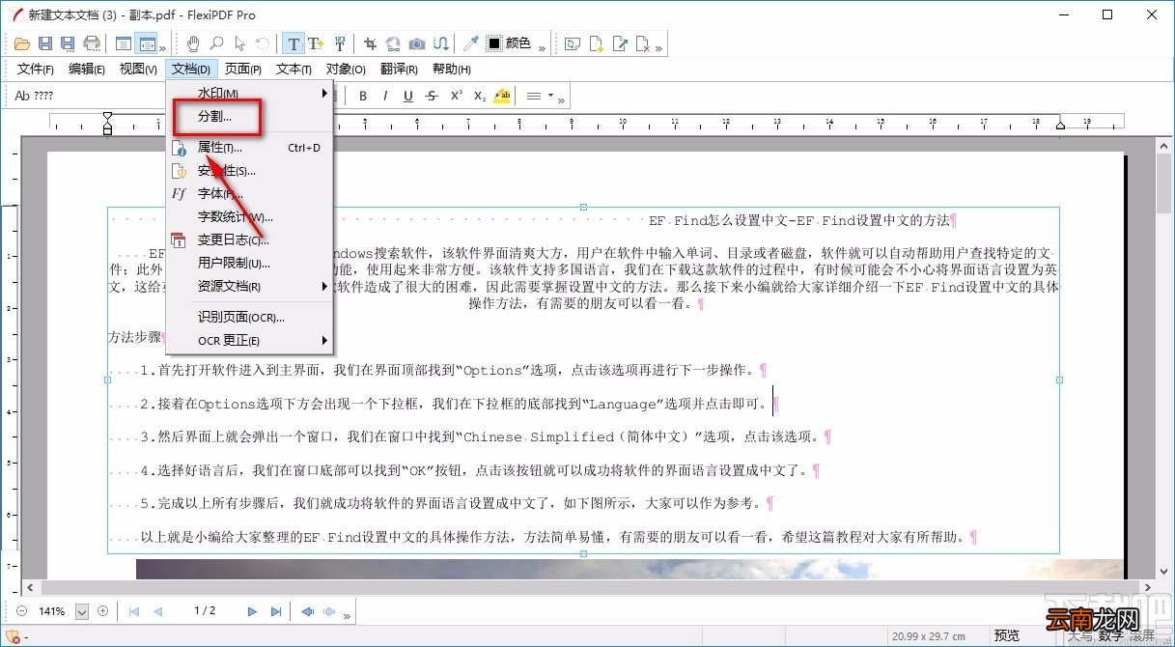Select the magnifier Zoom tool
1175x647 pixels.
coord(216,43)
